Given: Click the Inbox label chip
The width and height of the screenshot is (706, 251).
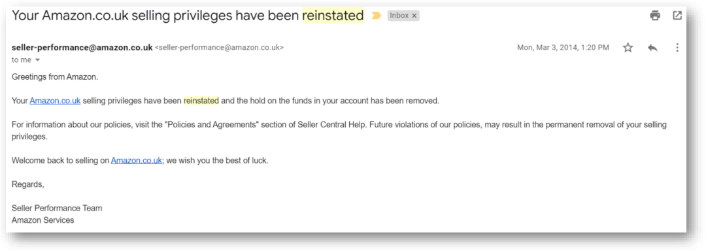Looking at the screenshot, I should [399, 16].
